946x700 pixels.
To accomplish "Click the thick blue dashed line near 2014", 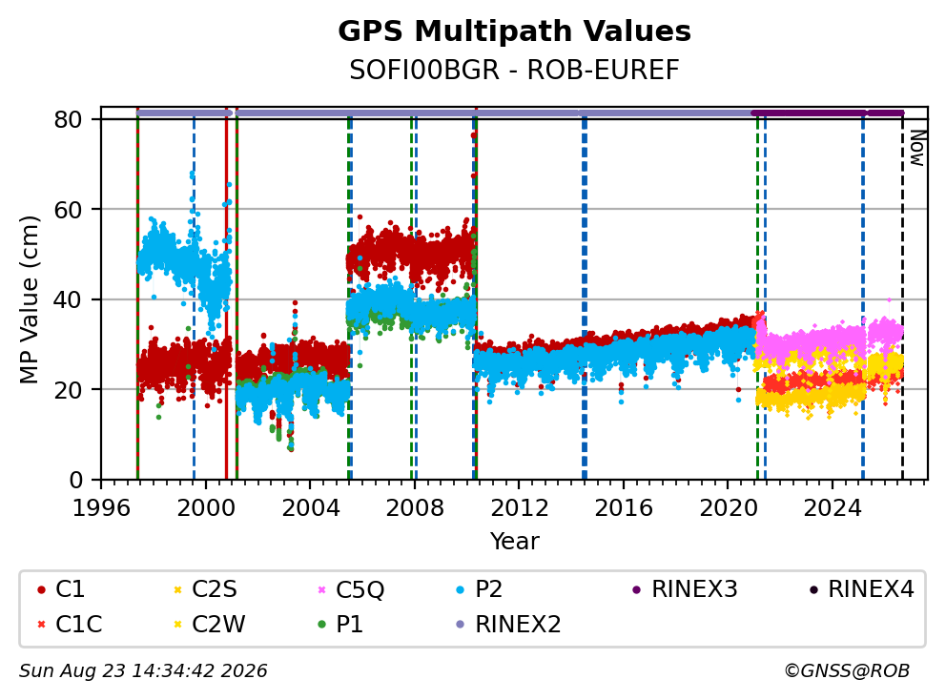I will [585, 299].
